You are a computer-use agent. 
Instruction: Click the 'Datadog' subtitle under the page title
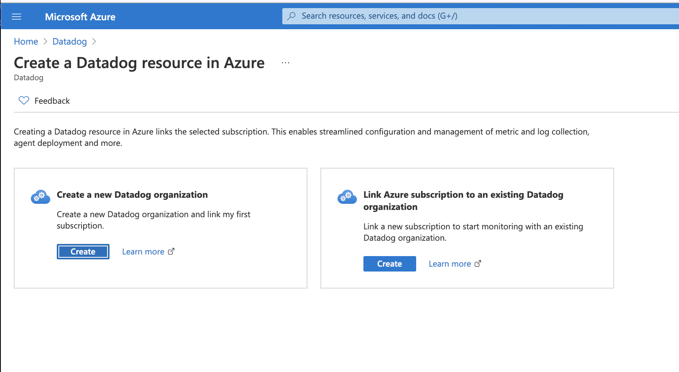(28, 77)
